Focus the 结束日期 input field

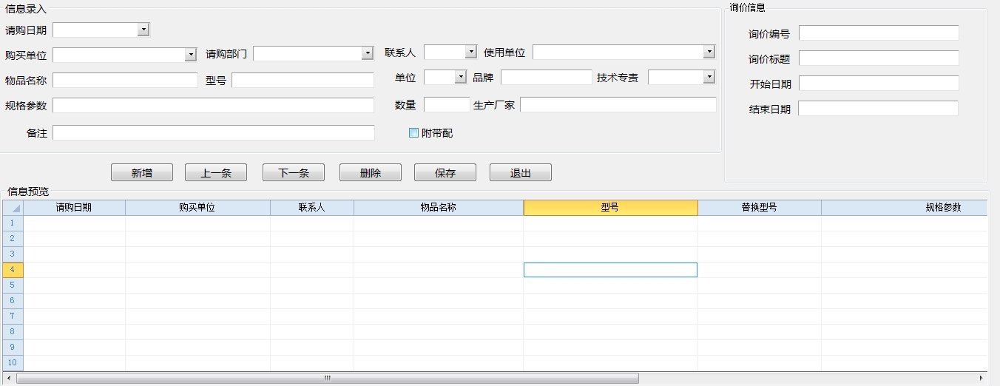(878, 108)
